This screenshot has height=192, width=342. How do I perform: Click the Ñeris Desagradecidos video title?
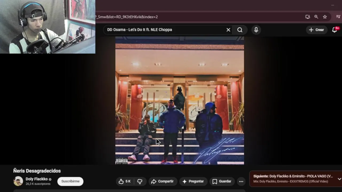point(37,171)
